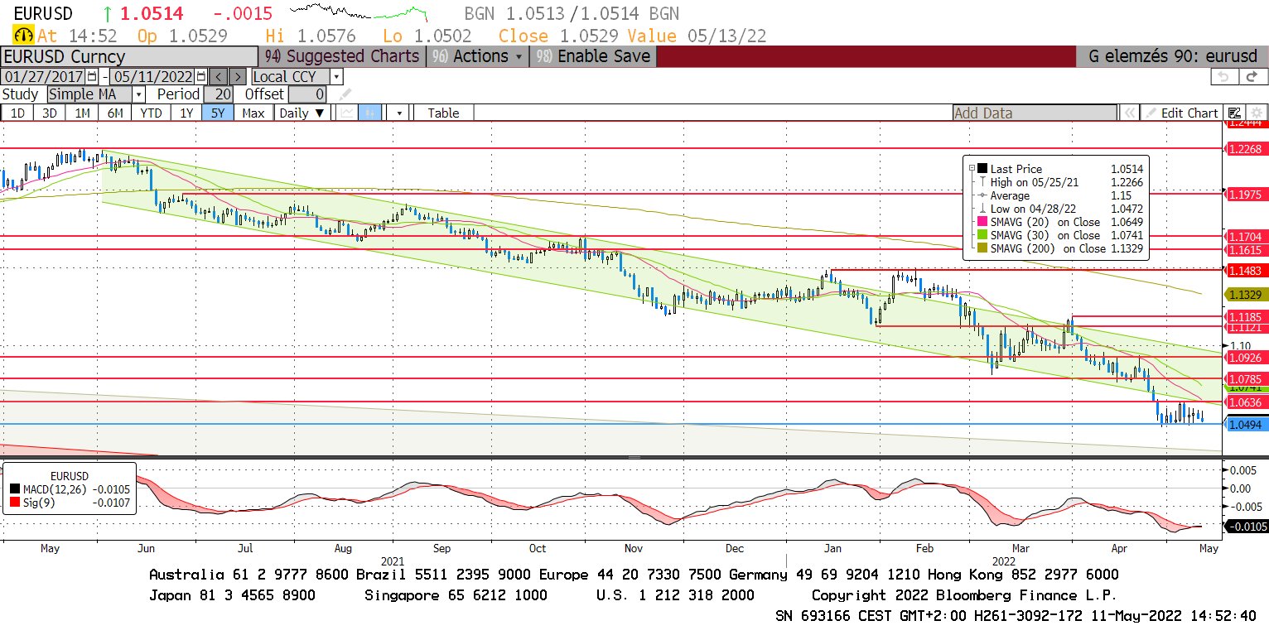Click the red Sig(9) legend swatch
Viewport: 1269px width, 640px height.
pyautogui.click(x=14, y=503)
